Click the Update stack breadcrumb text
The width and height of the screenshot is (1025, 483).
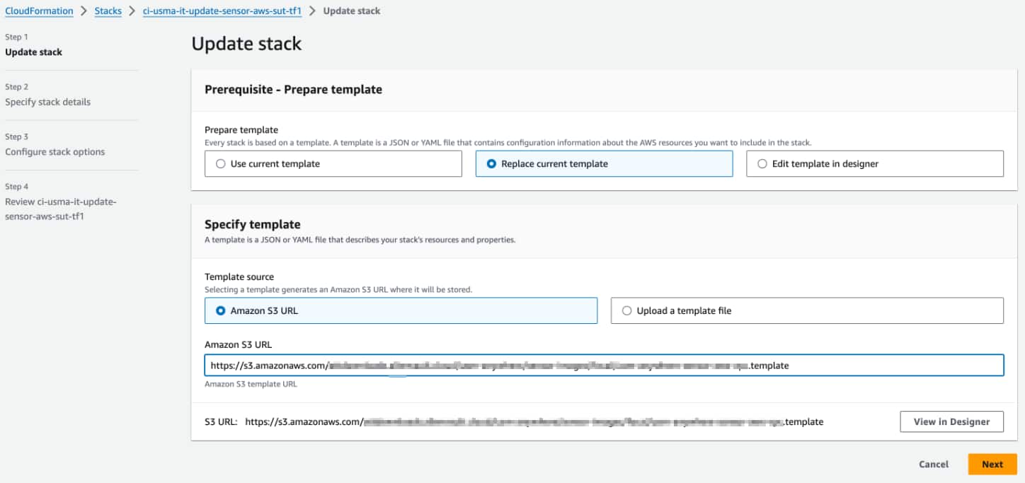pyautogui.click(x=352, y=11)
